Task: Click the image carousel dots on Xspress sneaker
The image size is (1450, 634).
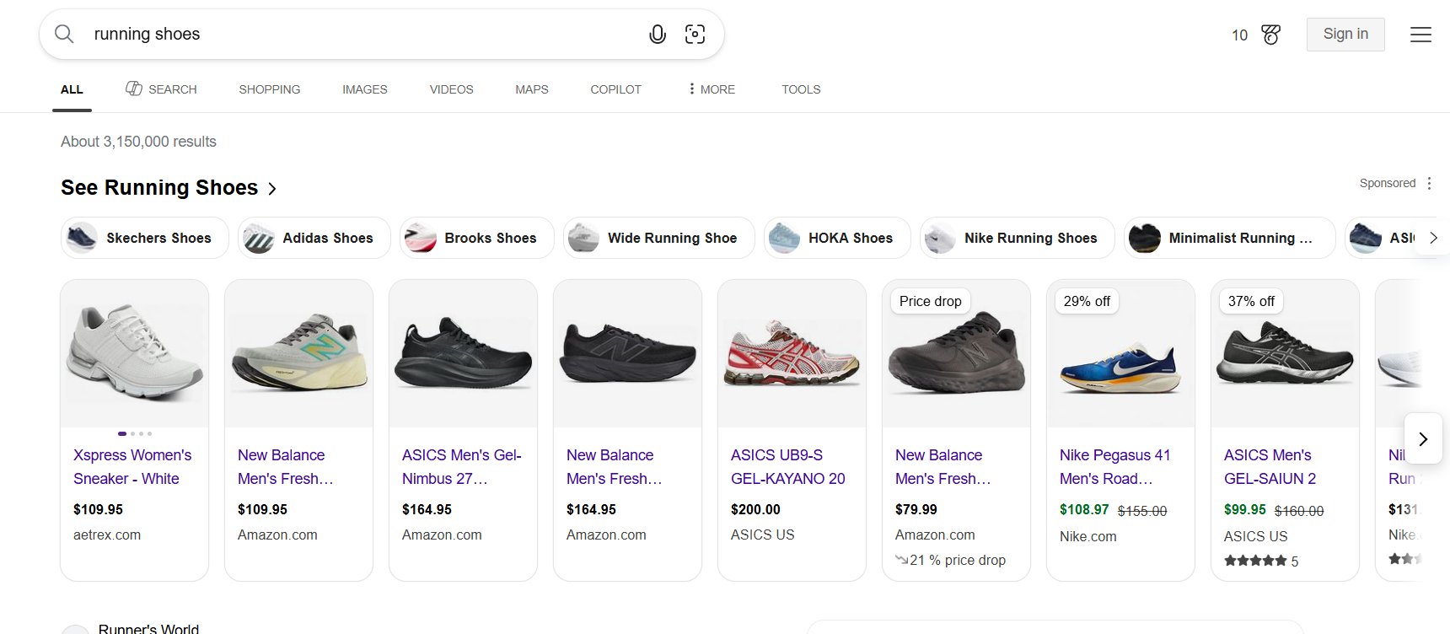Action: point(135,433)
